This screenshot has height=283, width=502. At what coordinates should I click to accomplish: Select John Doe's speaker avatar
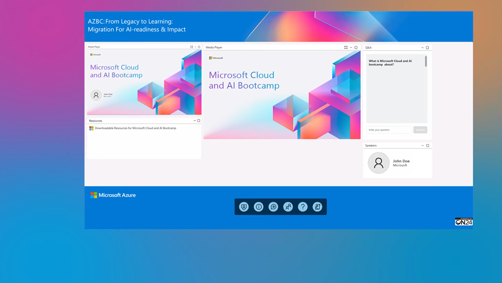coord(378,163)
